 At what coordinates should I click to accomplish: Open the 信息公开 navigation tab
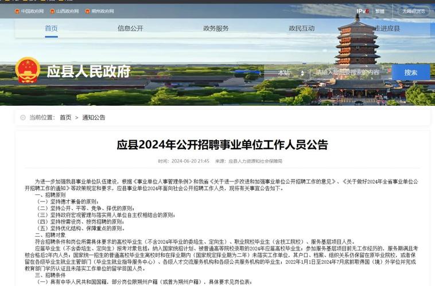[130, 28]
